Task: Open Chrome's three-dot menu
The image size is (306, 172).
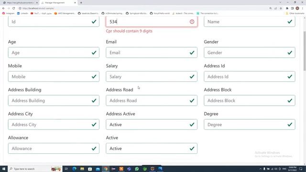Action: (x=303, y=9)
